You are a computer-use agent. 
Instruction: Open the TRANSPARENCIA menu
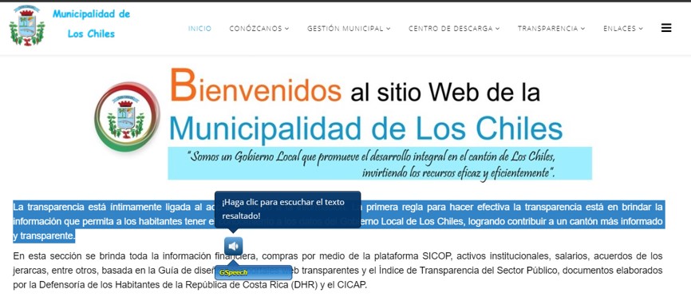click(551, 28)
